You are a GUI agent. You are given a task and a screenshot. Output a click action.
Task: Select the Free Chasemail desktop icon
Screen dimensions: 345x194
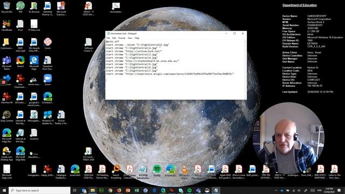pos(20,81)
